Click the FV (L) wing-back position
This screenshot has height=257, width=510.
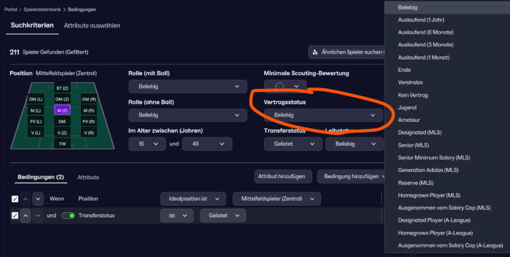pos(36,121)
